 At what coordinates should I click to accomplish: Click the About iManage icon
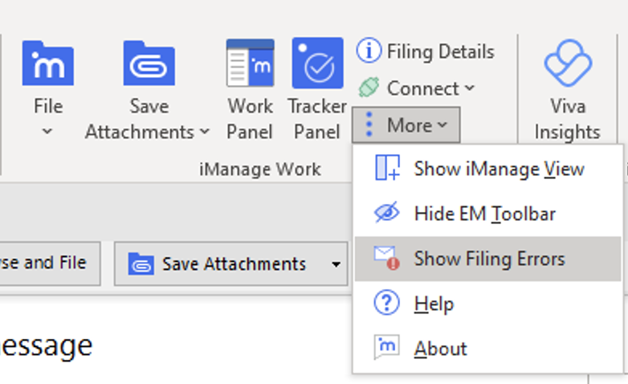coord(386,348)
